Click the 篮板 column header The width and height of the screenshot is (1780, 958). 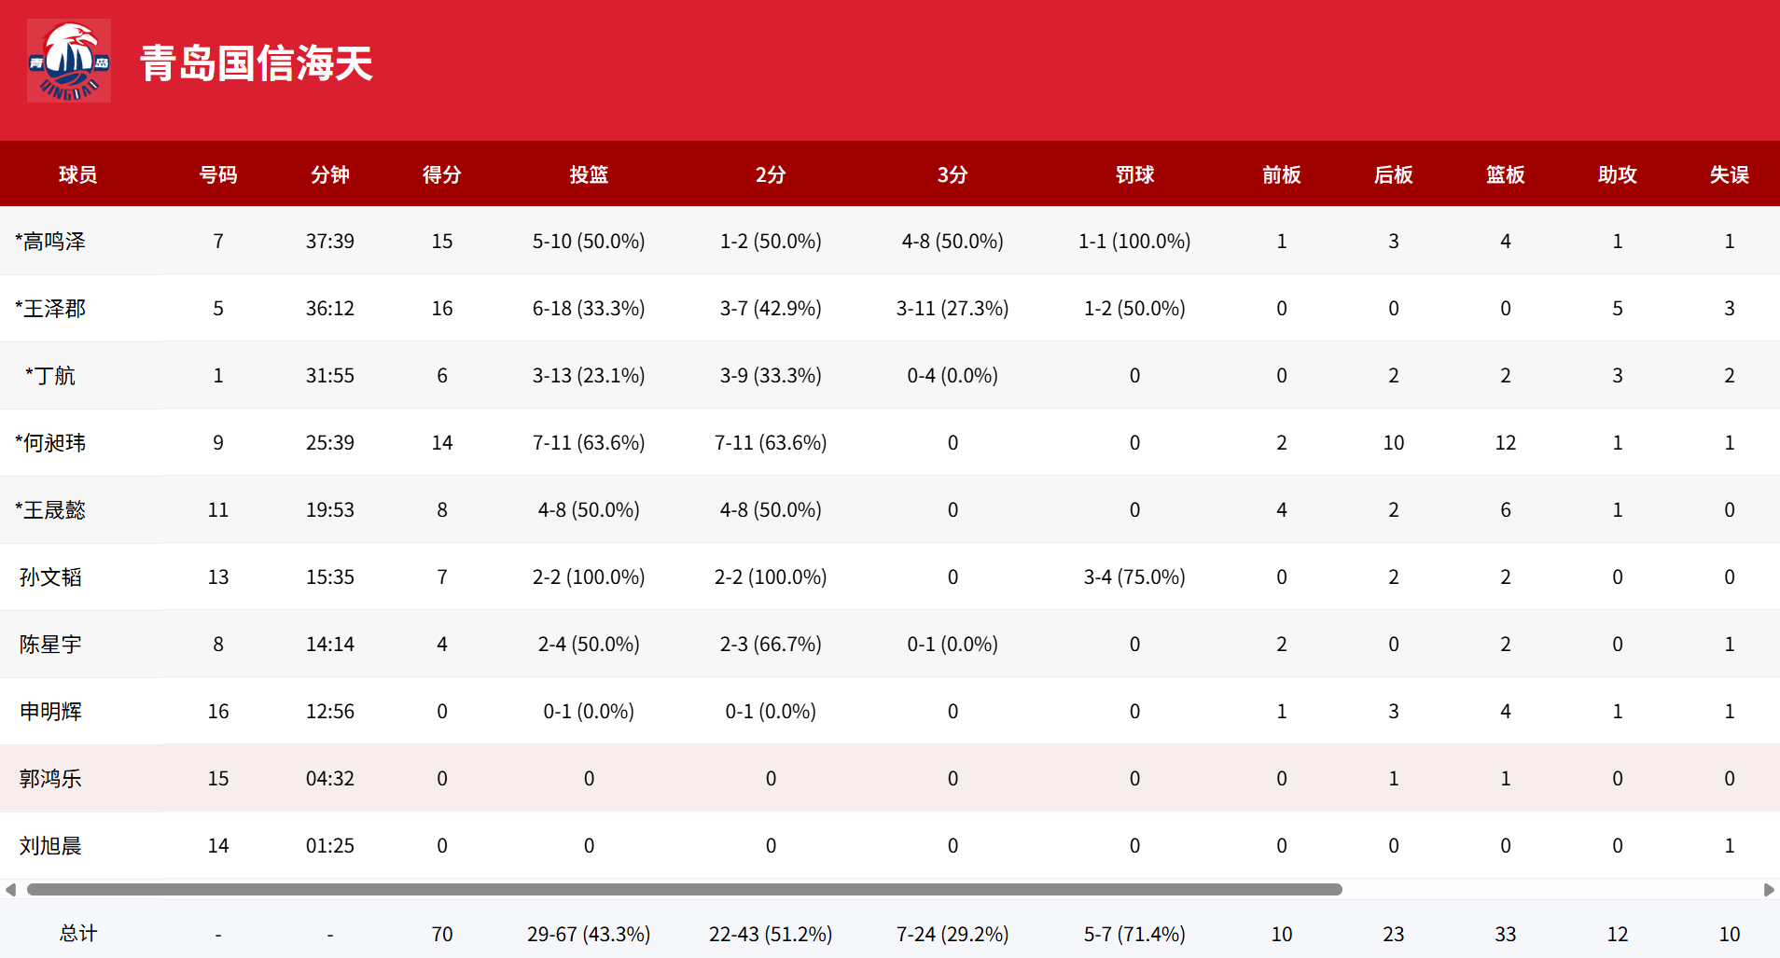(1505, 174)
